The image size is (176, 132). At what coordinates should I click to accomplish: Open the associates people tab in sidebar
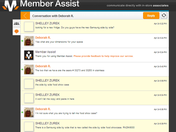pyautogui.click(x=17, y=23)
